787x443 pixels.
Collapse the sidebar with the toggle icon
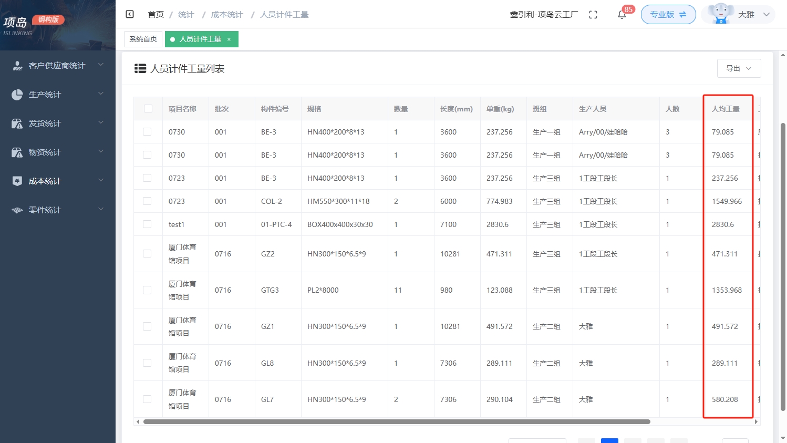point(129,14)
